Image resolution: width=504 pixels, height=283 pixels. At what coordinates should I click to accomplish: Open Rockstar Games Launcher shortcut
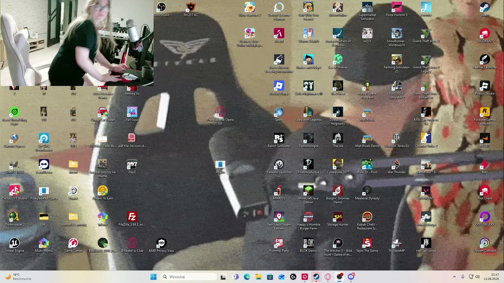coord(485,116)
